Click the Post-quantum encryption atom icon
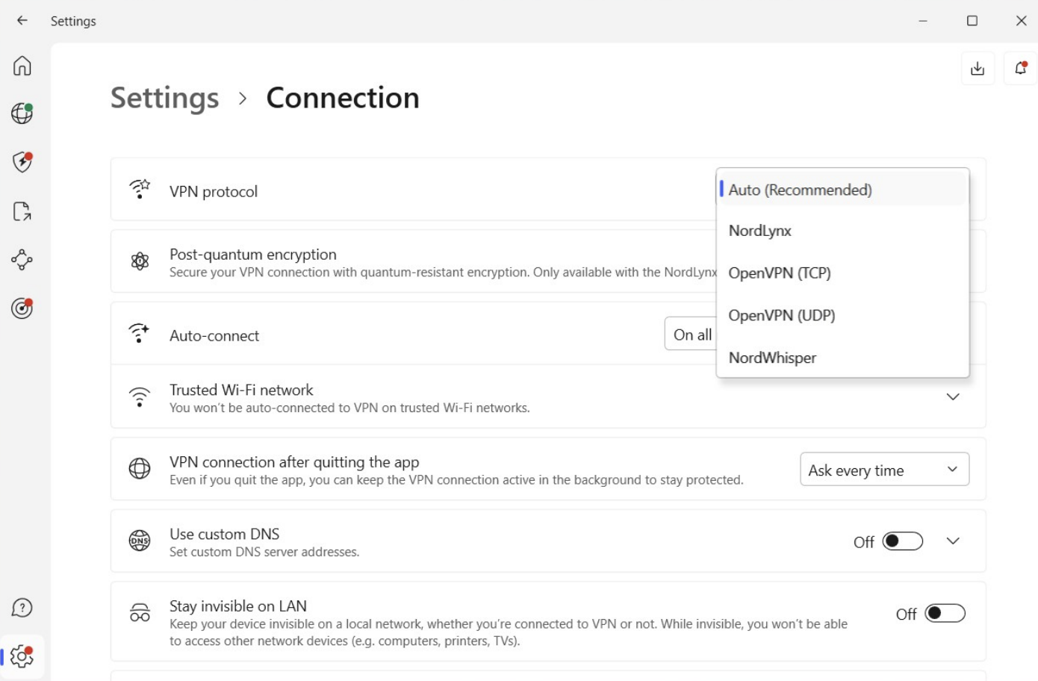1038x681 pixels. [140, 261]
